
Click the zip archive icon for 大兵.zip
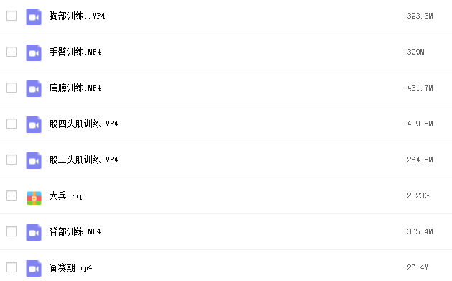[x=34, y=198]
